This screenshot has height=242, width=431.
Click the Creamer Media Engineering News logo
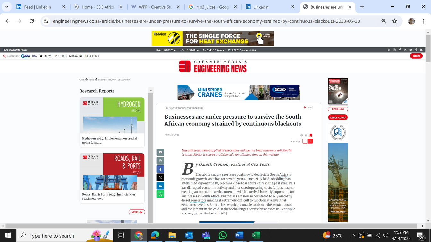(x=213, y=66)
